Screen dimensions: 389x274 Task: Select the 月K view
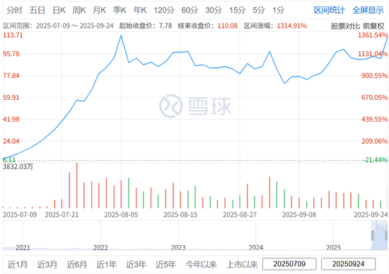pyautogui.click(x=99, y=10)
